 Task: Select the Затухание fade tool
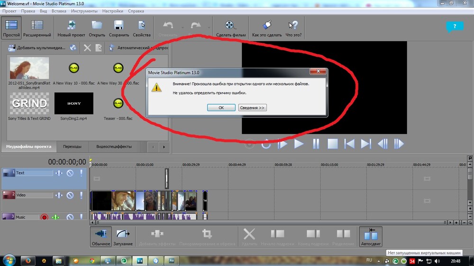123,234
